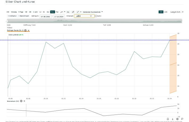Select the 10J time range

[48, 12]
